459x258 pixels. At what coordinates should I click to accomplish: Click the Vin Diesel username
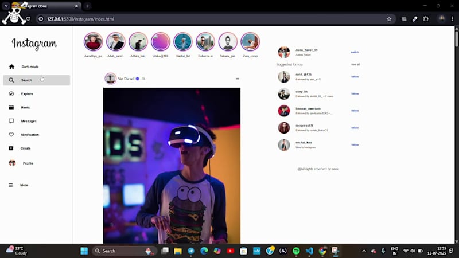126,79
